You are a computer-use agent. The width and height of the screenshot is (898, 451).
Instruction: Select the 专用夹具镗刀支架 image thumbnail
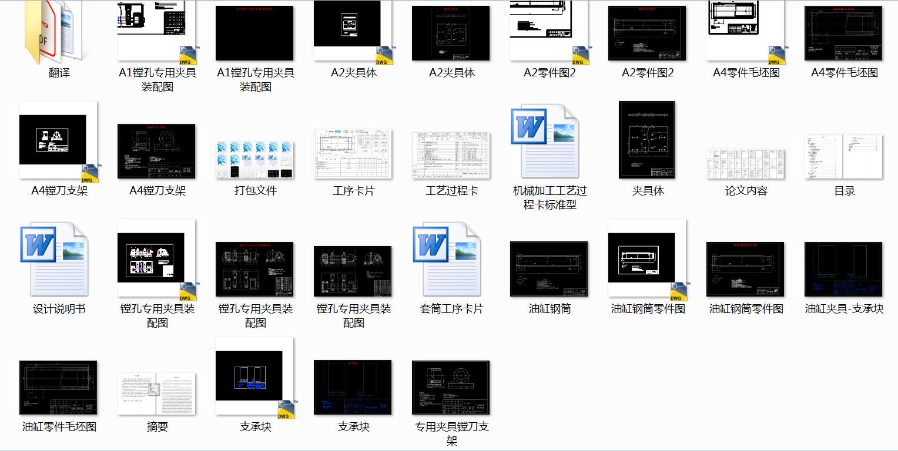point(451,388)
